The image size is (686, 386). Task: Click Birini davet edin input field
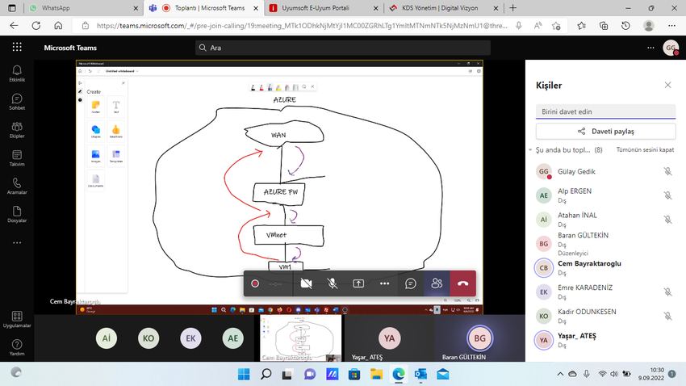(605, 111)
